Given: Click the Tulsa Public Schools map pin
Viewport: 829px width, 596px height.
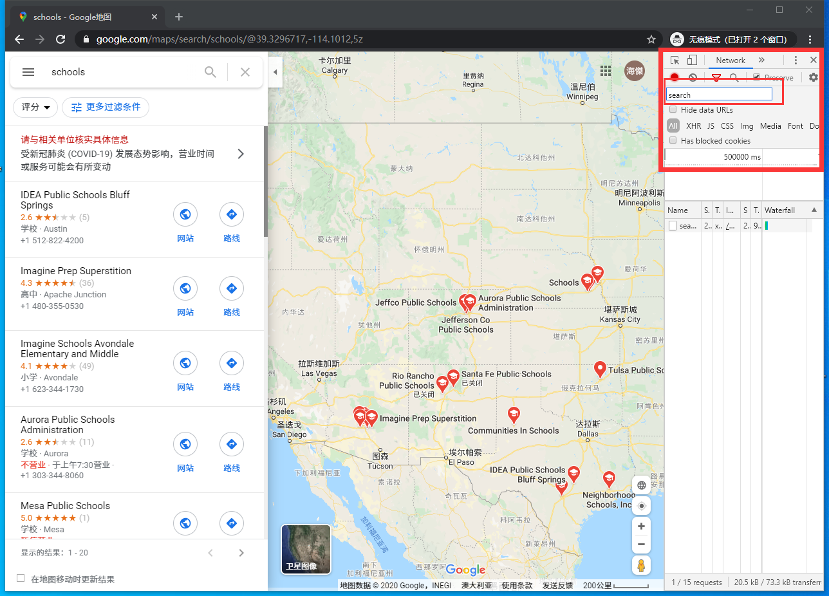Looking at the screenshot, I should (x=600, y=369).
